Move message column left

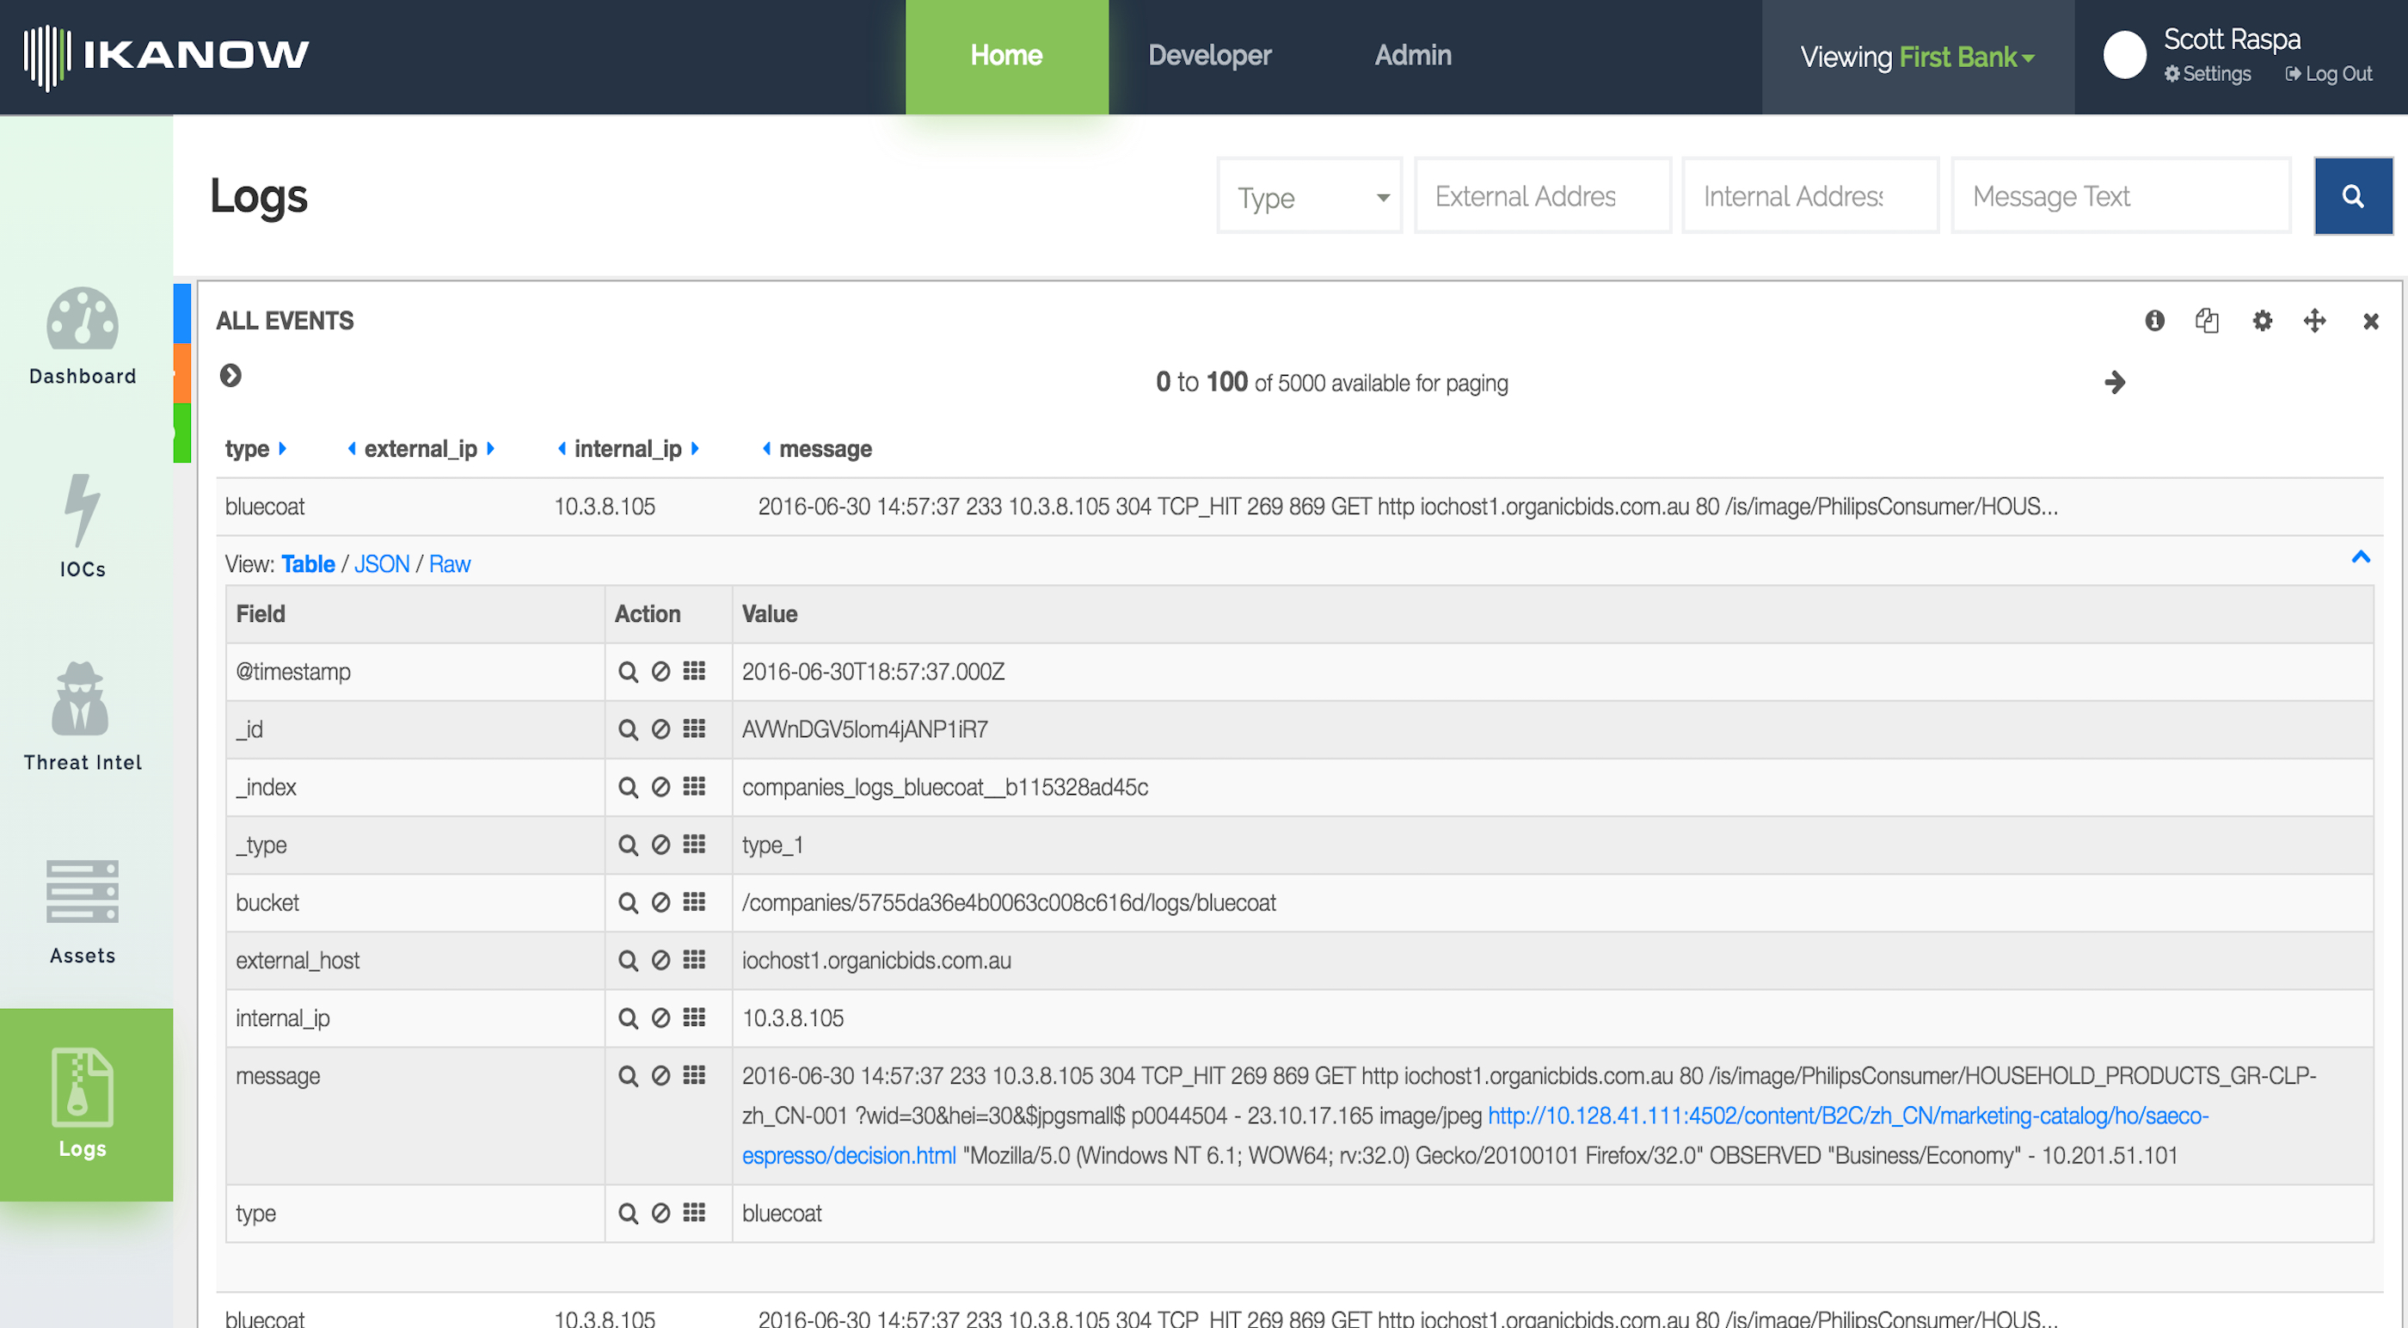click(766, 449)
